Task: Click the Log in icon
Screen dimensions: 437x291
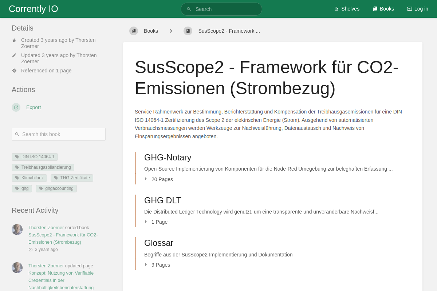Action: tap(410, 9)
